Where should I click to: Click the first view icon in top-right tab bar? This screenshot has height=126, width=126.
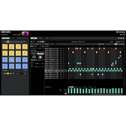[x=119, y=38]
